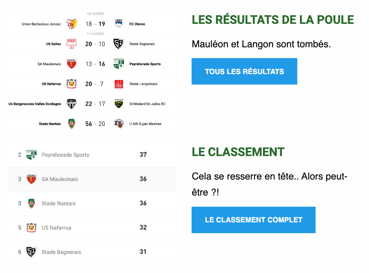
Task: Open Stade Bagnerais entry in standings
Action: click(x=92, y=252)
